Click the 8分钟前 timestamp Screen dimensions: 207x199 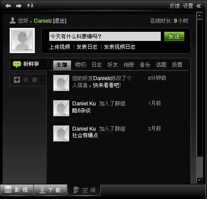coord(157,78)
